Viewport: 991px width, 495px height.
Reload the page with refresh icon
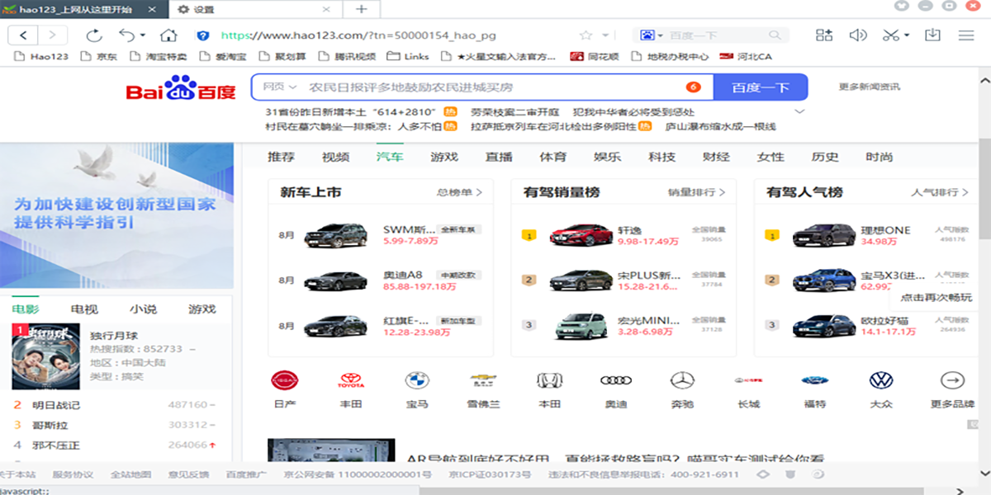click(x=94, y=35)
